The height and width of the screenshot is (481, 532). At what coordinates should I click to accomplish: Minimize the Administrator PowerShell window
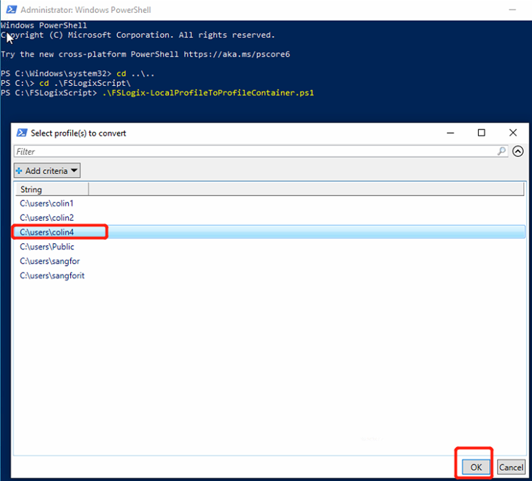click(x=512, y=10)
